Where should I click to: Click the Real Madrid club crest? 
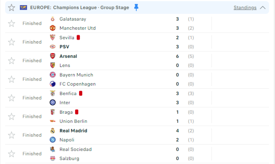coord(53,130)
